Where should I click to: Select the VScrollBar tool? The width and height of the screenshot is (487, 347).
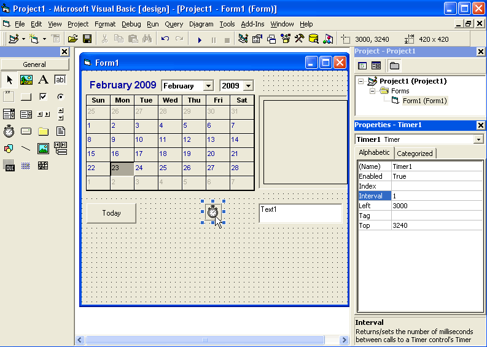click(x=60, y=114)
